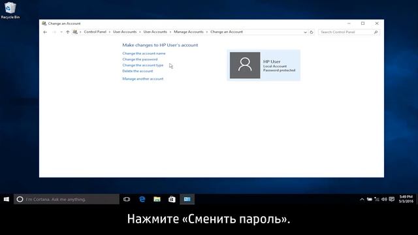Viewport: 418px width, 235px height.
Task: Open File Explorer from taskbar
Action: pos(157,199)
